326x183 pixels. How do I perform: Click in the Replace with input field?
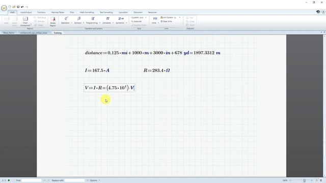tap(75, 180)
